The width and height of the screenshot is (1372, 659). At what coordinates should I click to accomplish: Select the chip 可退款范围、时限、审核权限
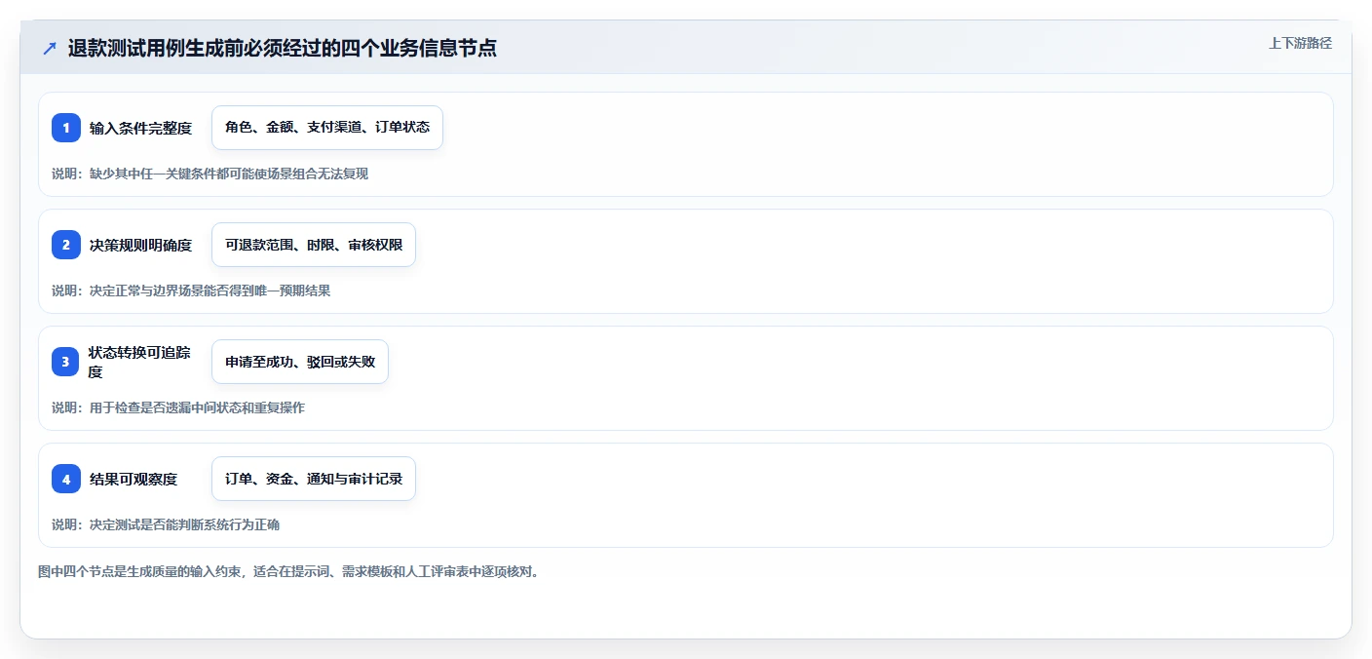coord(314,245)
